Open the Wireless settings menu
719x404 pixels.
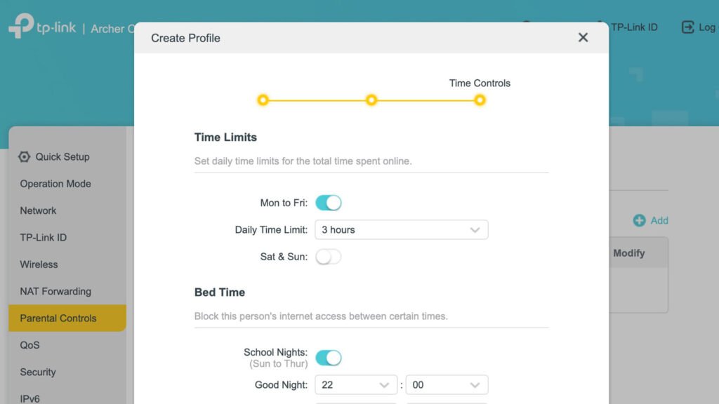(x=39, y=264)
